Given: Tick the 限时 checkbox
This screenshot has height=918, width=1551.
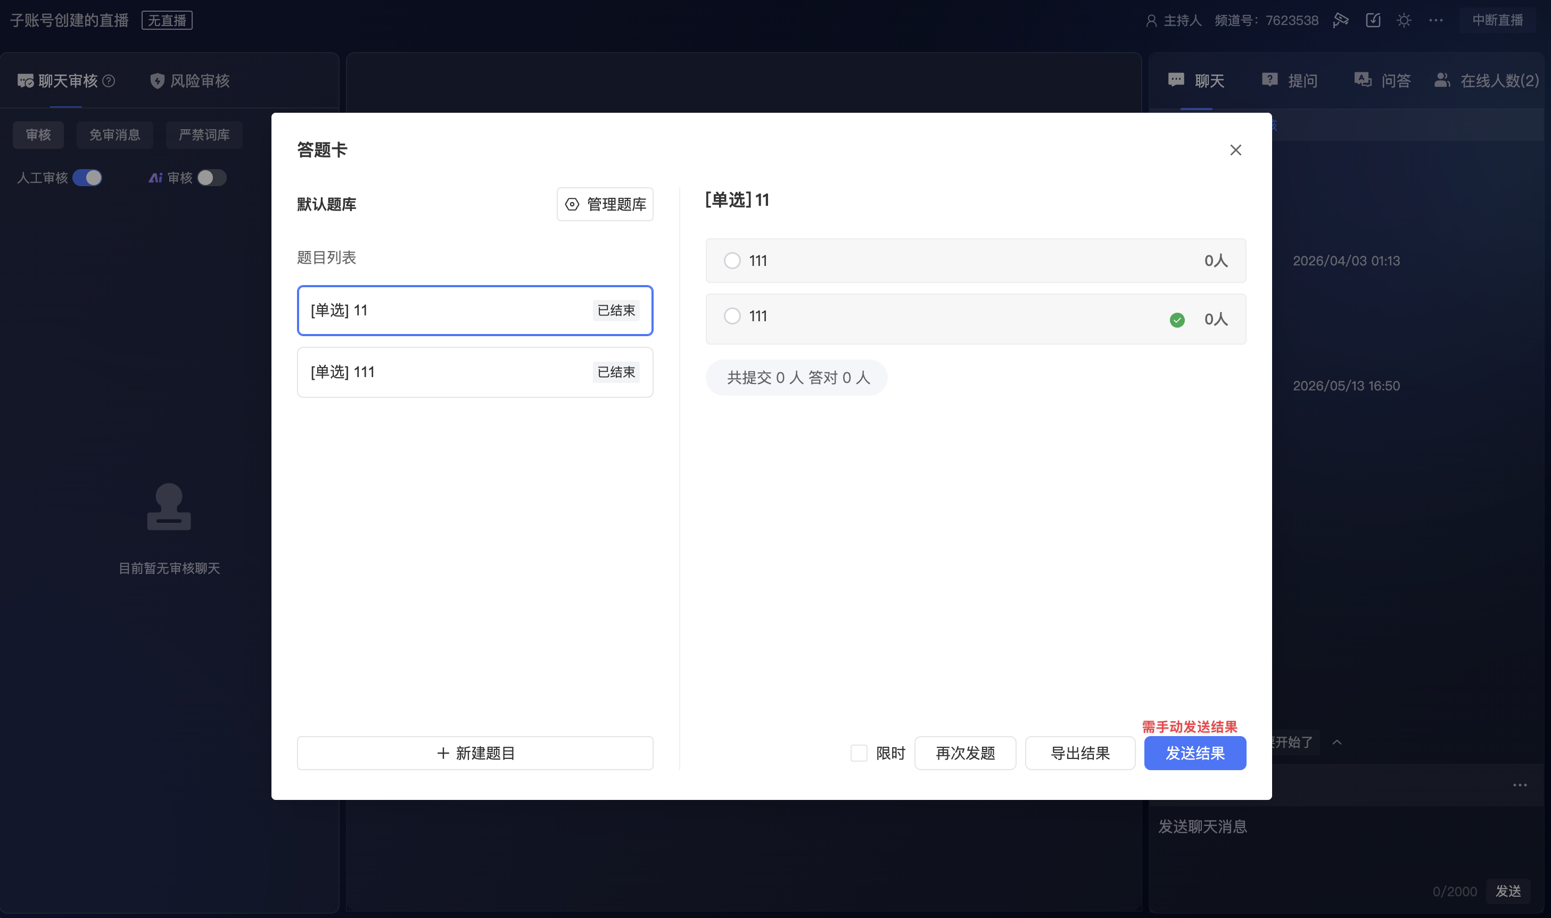Looking at the screenshot, I should pos(859,753).
